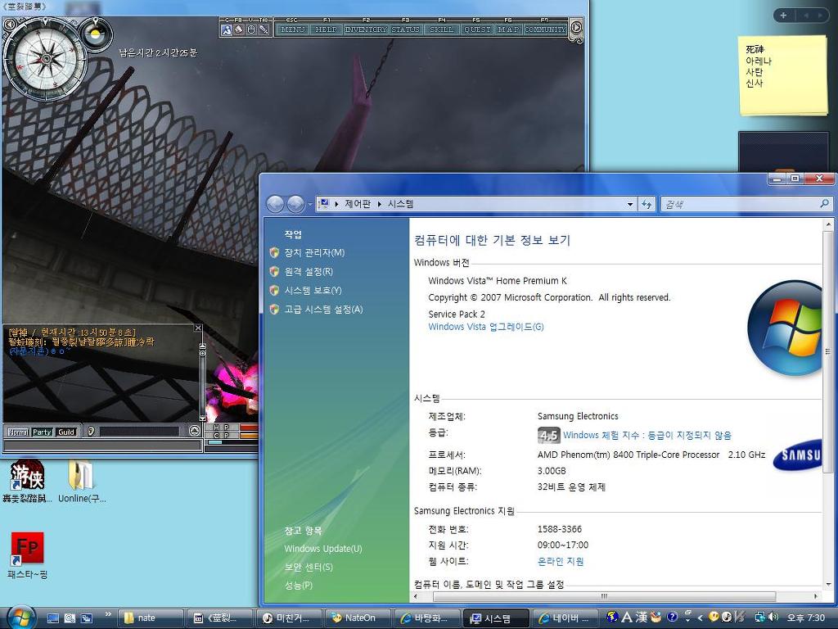Click the sun weather dial beside compass
Screen dimensions: 838x629
pyautogui.click(x=97, y=34)
